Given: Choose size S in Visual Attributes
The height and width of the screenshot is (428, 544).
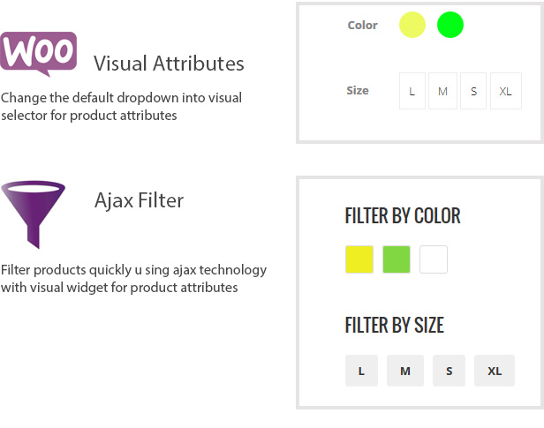Looking at the screenshot, I should 473,91.
